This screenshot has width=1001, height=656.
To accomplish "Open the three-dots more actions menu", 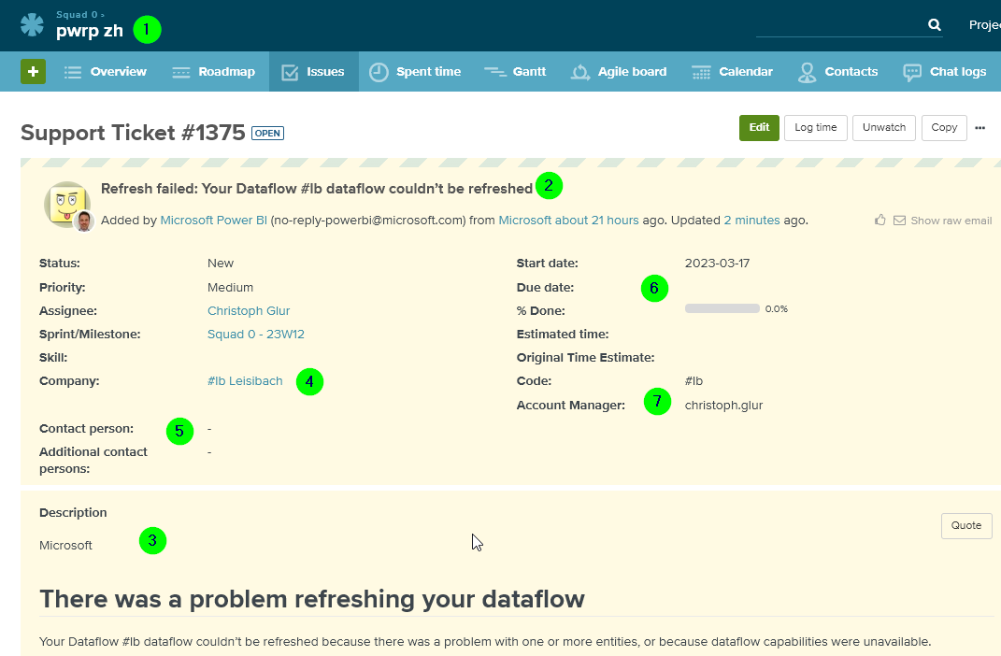I will tap(980, 128).
